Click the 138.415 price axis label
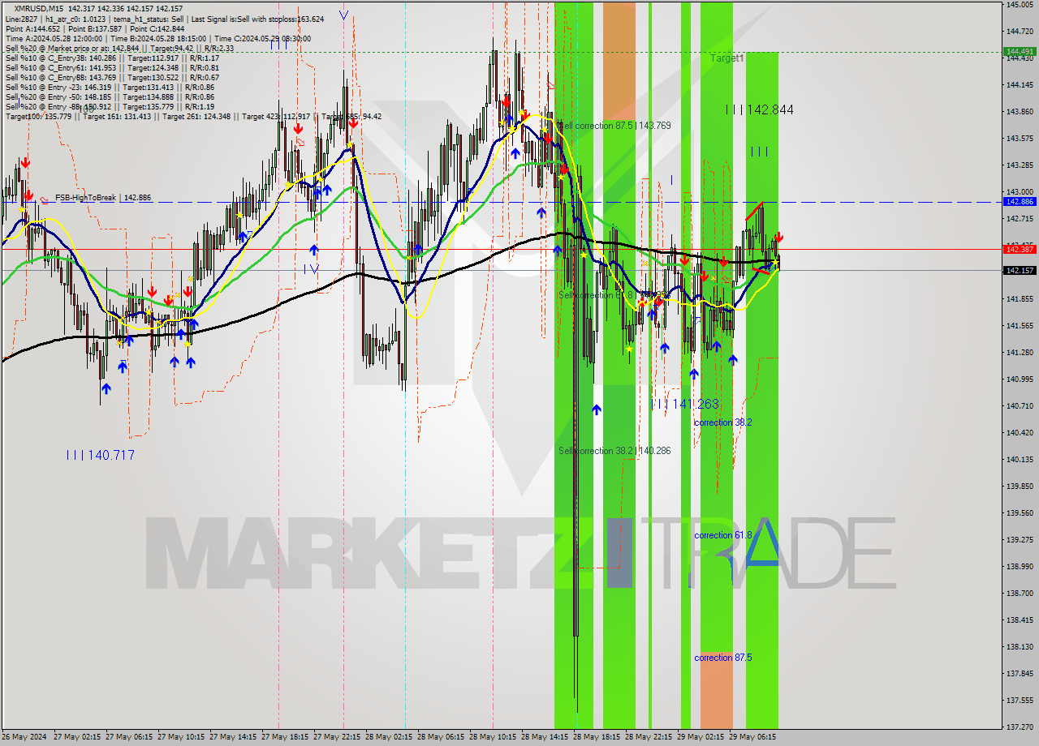 (x=1019, y=620)
